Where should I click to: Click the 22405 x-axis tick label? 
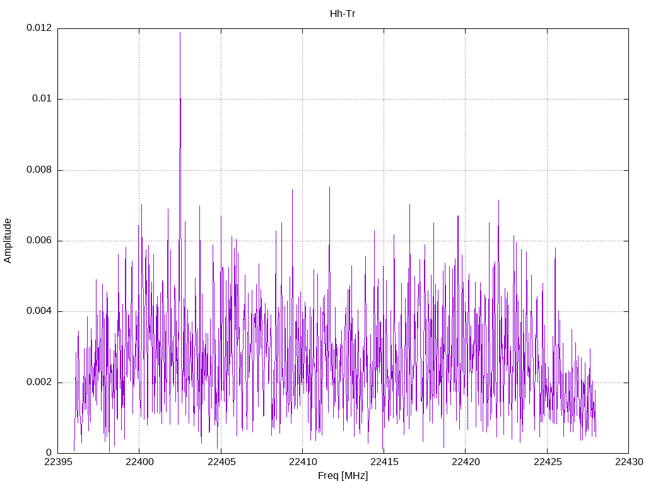(221, 462)
